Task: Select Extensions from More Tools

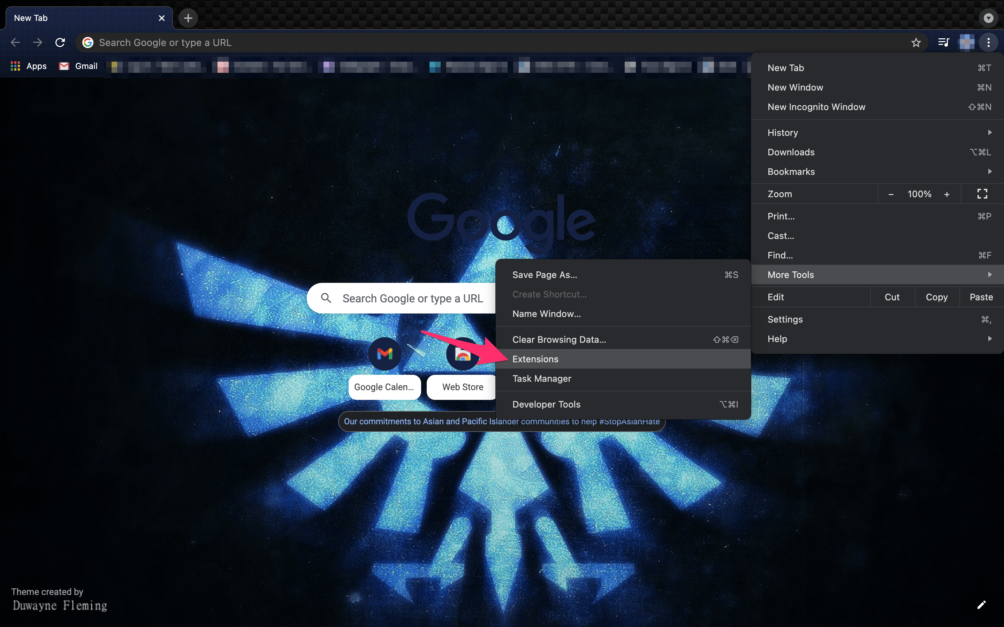Action: click(535, 359)
